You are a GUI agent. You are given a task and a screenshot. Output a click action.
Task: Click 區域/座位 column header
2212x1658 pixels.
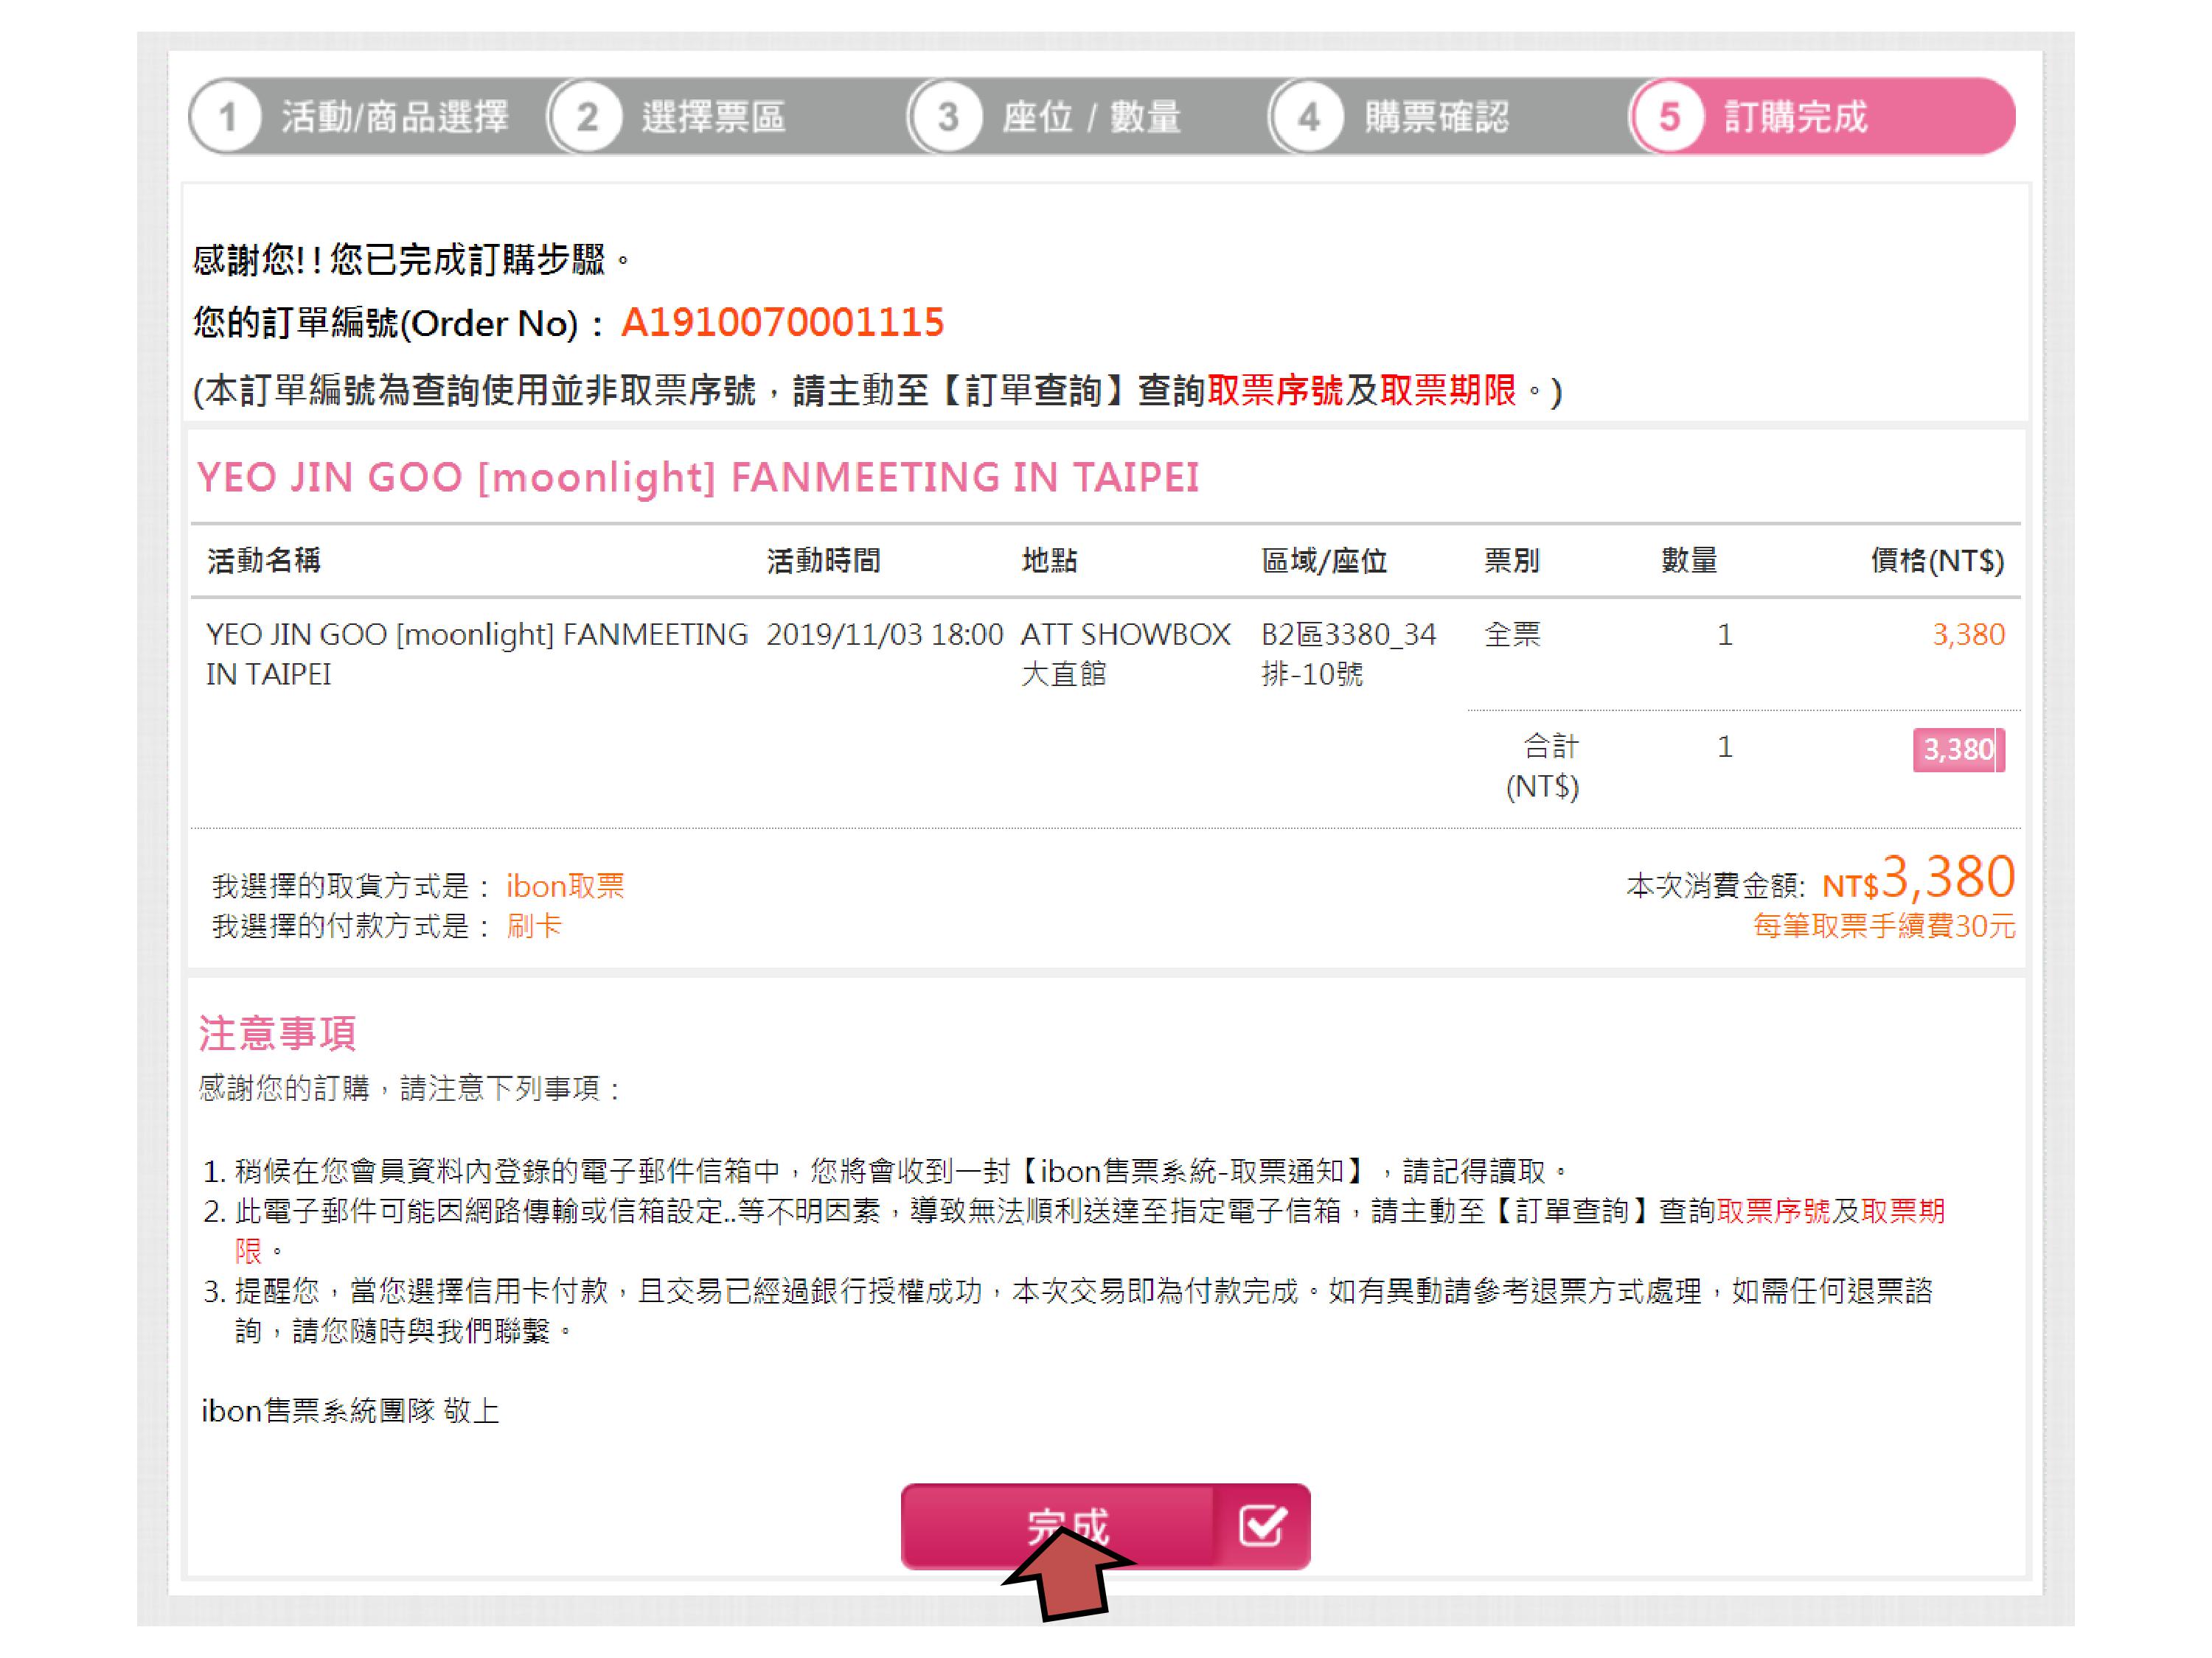pyautogui.click(x=1324, y=561)
